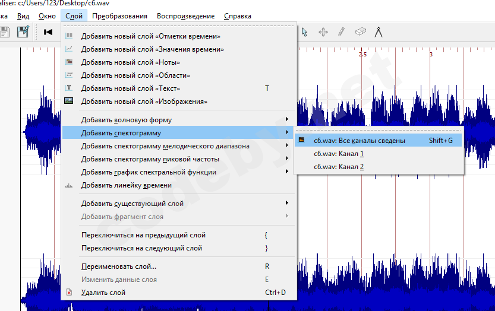Viewport: 495px width, 311px height.
Task: Choose Переключиться на следующий слой
Action: coord(179,248)
